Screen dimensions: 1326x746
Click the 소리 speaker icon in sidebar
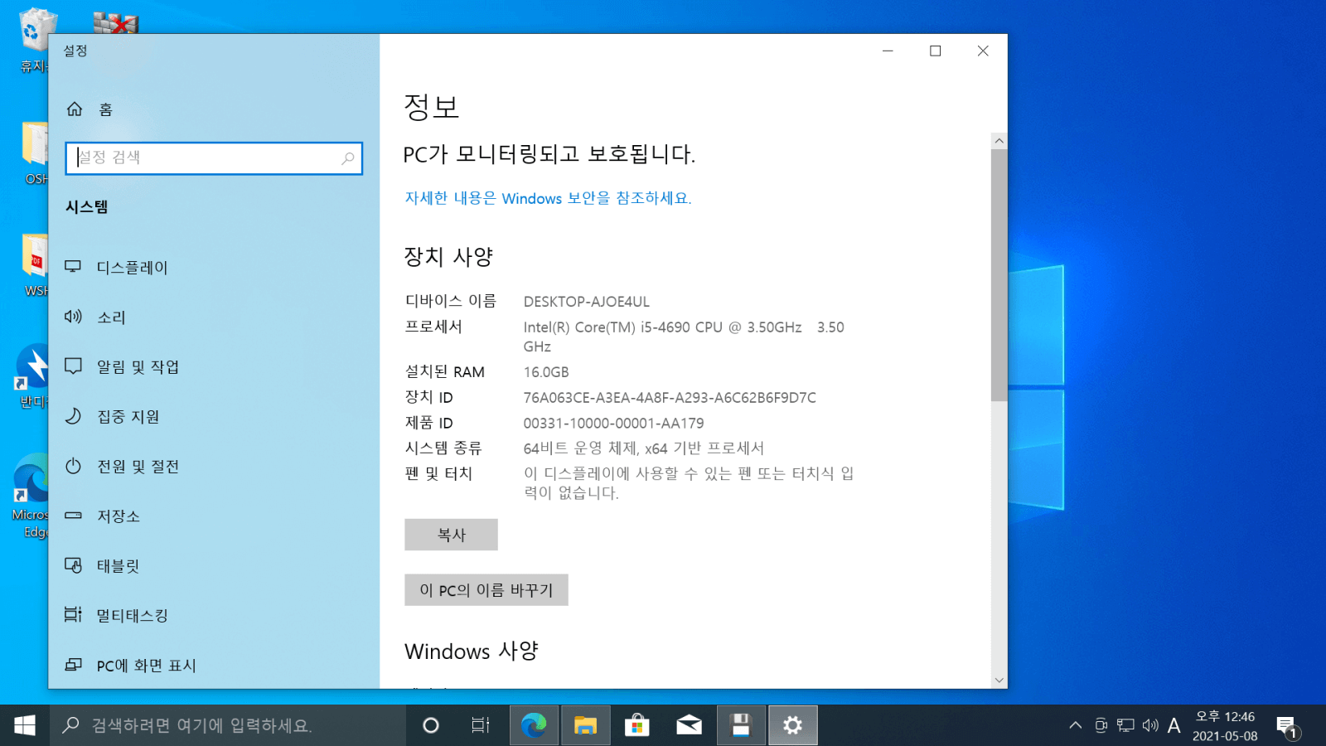click(73, 317)
